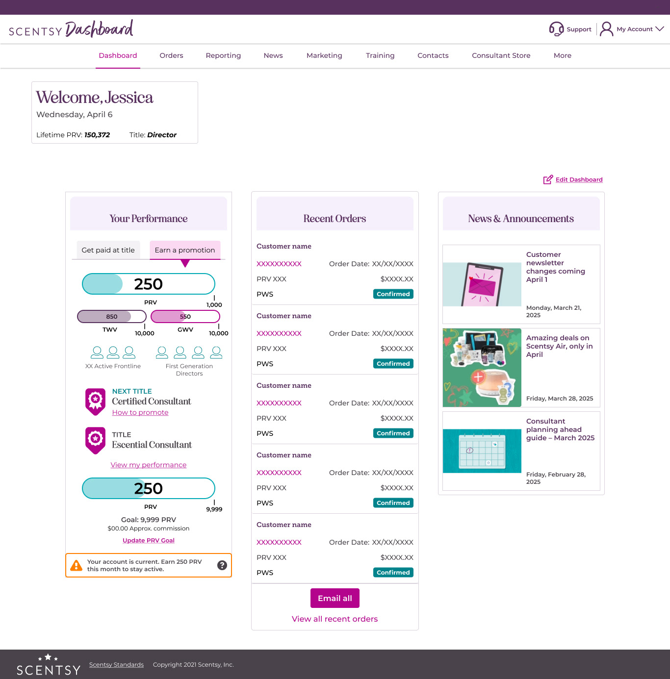670x679 pixels.
Task: Click the first Active Frontline person icon
Action: 97,352
